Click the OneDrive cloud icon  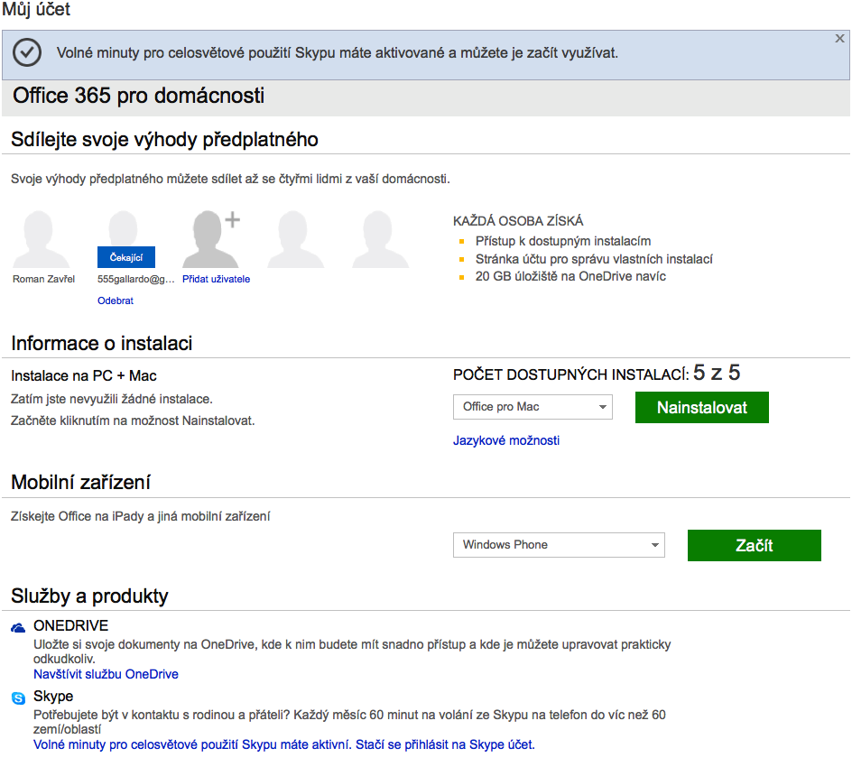coord(19,627)
